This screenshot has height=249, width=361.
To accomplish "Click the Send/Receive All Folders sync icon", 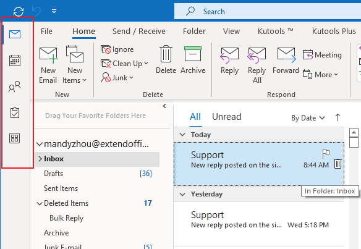I will [x=19, y=11].
